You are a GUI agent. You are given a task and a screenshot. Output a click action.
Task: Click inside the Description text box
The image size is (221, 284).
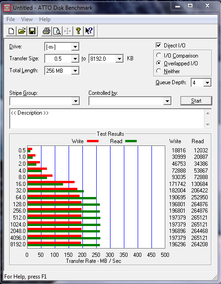point(107,119)
